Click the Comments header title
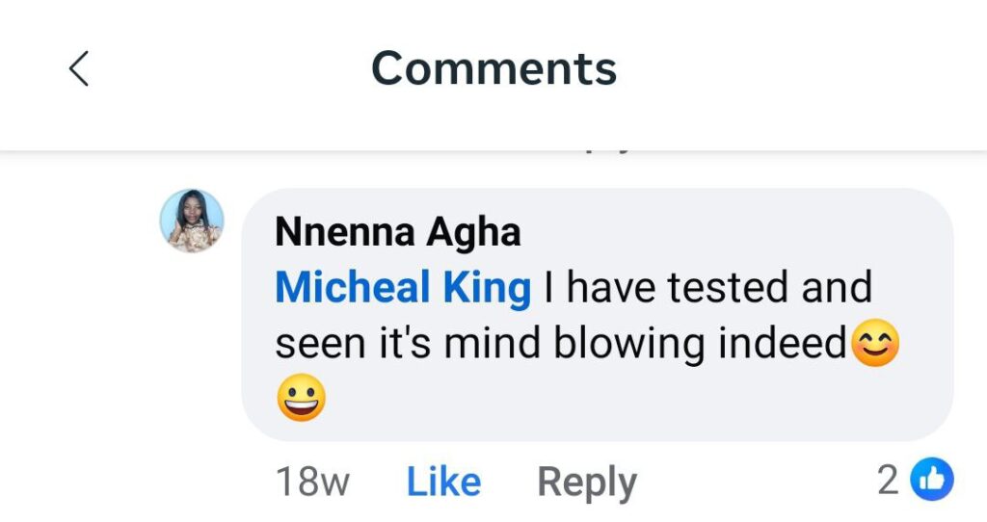This screenshot has width=987, height=522. pos(493,68)
